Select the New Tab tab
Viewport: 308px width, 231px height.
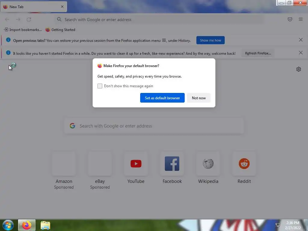tap(34, 7)
